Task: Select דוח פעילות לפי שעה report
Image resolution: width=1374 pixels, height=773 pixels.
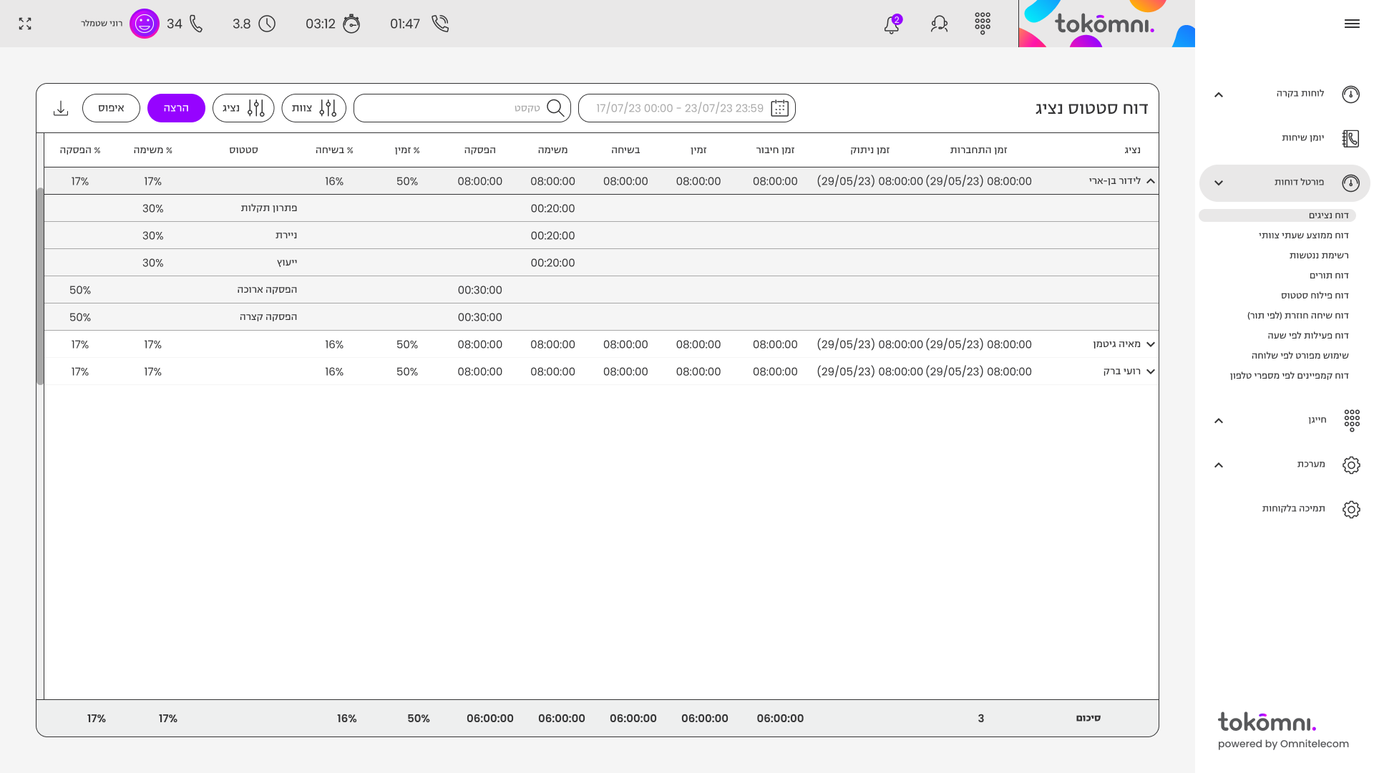Action: tap(1308, 336)
